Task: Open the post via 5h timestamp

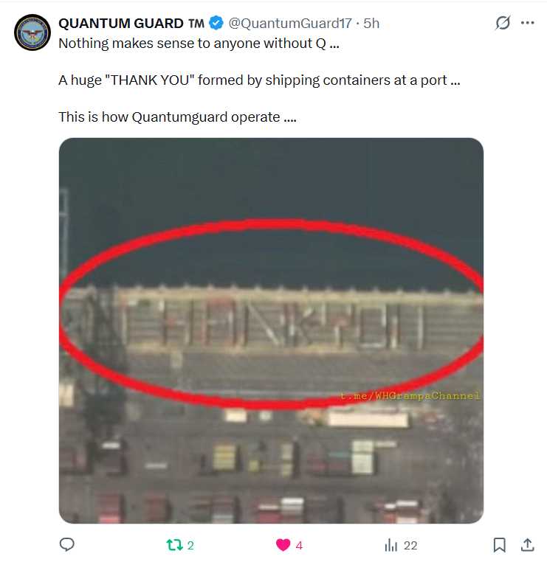Action: 371,24
